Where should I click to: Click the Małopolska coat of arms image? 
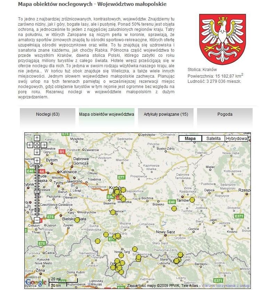[222, 39]
